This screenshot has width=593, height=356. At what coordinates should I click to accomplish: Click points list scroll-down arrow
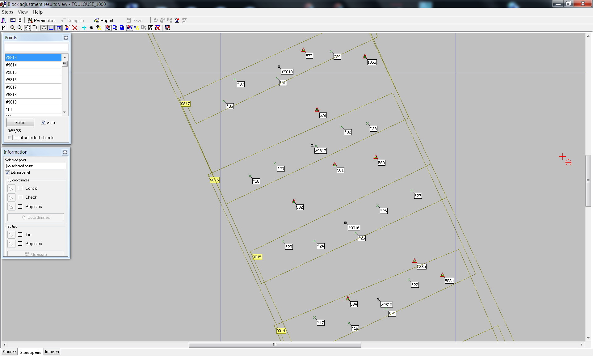(65, 112)
